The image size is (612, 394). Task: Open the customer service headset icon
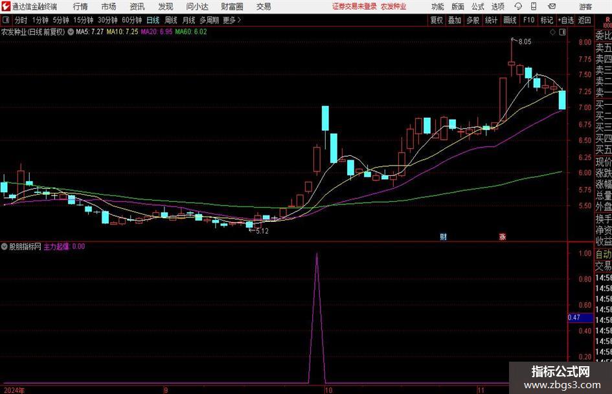pyautogui.click(x=518, y=6)
